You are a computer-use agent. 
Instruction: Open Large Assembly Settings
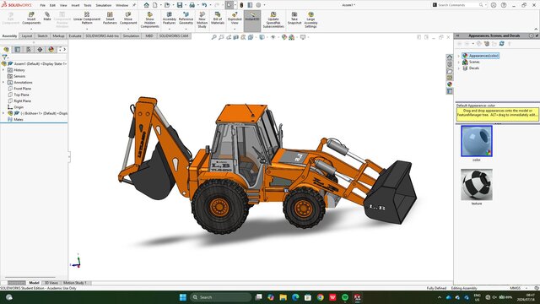[310, 20]
